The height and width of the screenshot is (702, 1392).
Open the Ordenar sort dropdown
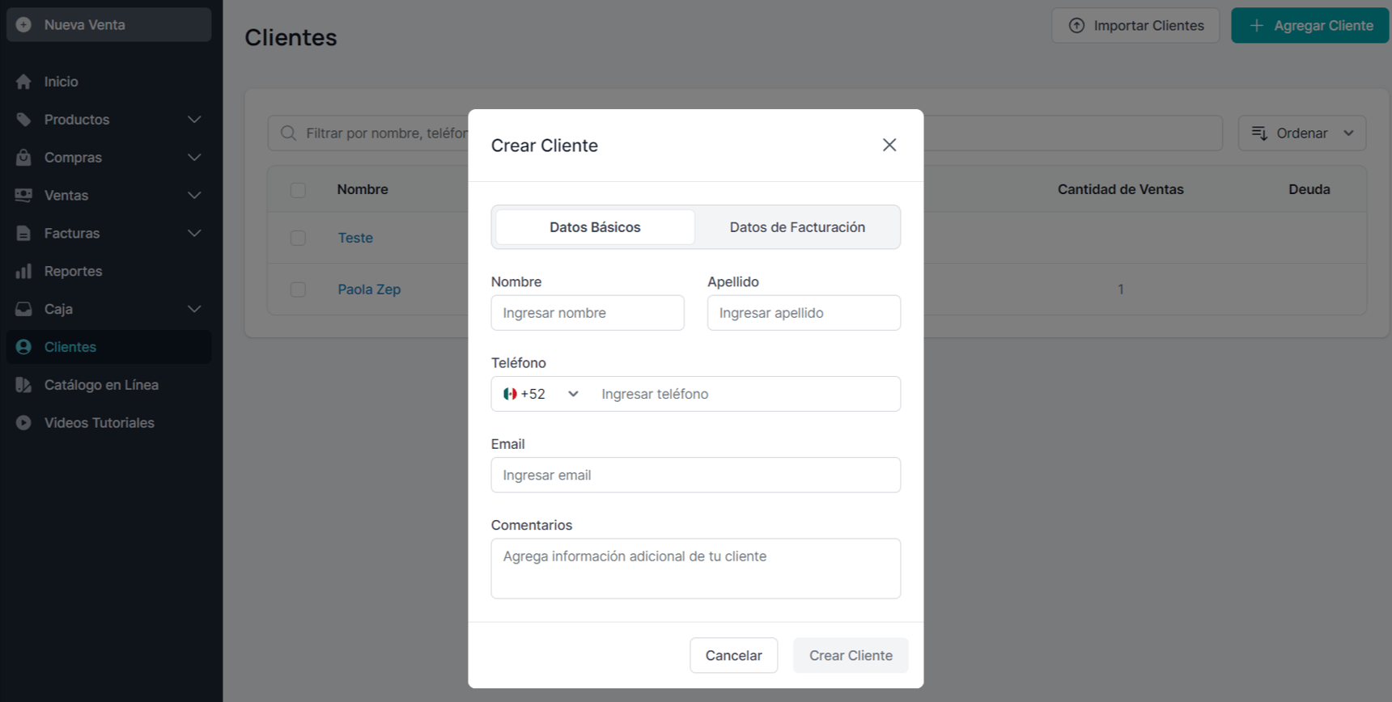(1301, 133)
